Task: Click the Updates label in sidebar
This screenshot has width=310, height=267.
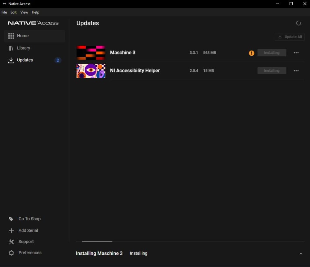Action: tap(25, 60)
